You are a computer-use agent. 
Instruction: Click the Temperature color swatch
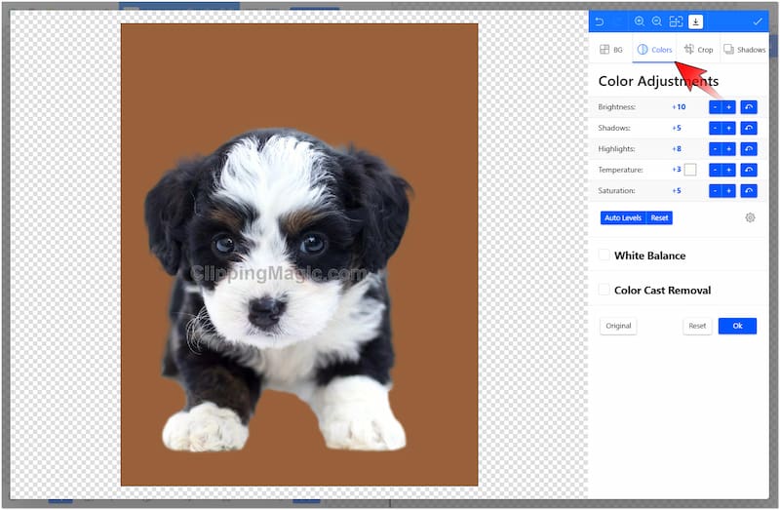[x=690, y=170]
